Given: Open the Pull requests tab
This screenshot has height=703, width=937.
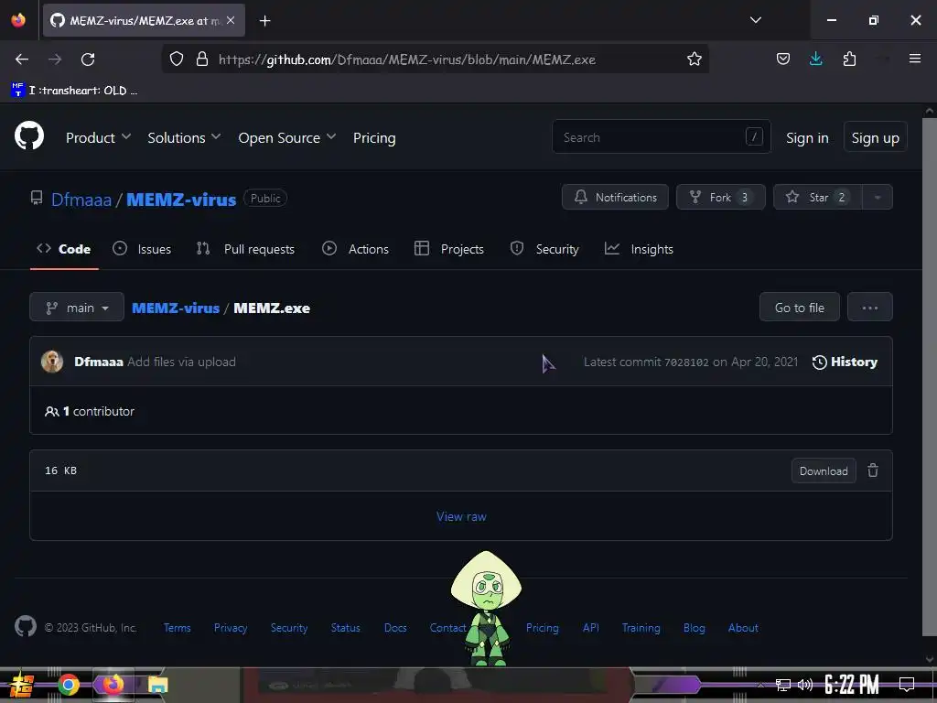Looking at the screenshot, I should tap(245, 249).
